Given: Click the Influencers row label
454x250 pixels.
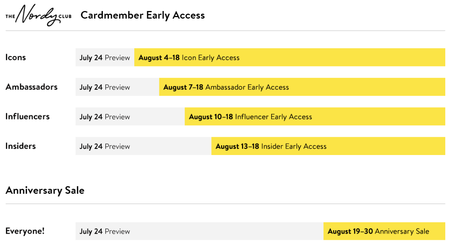Looking at the screenshot, I should click(28, 116).
